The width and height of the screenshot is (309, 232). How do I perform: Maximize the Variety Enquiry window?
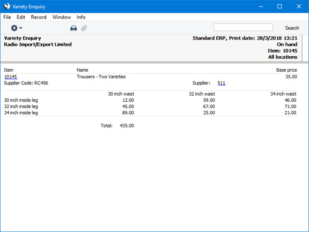pos(280,7)
